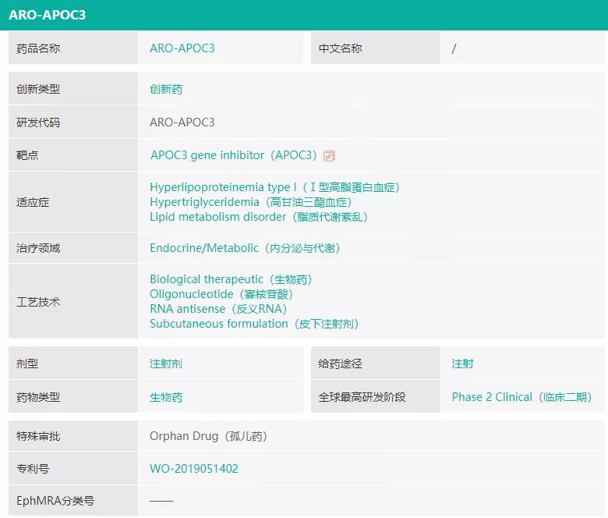Image resolution: width=608 pixels, height=518 pixels.
Task: Click the 注射剂 dosage form link
Action: (x=166, y=364)
